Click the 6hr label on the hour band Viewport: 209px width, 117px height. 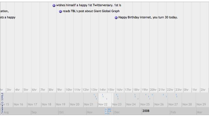34,90
